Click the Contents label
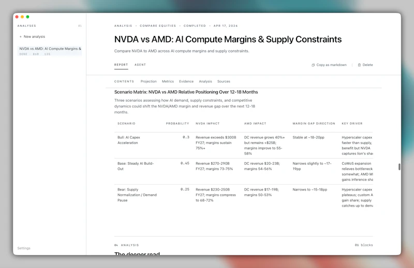414x268 pixels. 124,82
